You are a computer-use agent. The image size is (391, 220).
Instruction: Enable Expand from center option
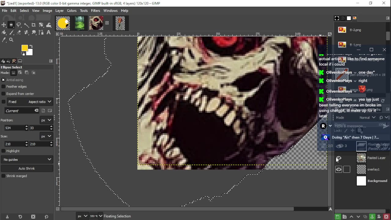[x=3, y=94]
